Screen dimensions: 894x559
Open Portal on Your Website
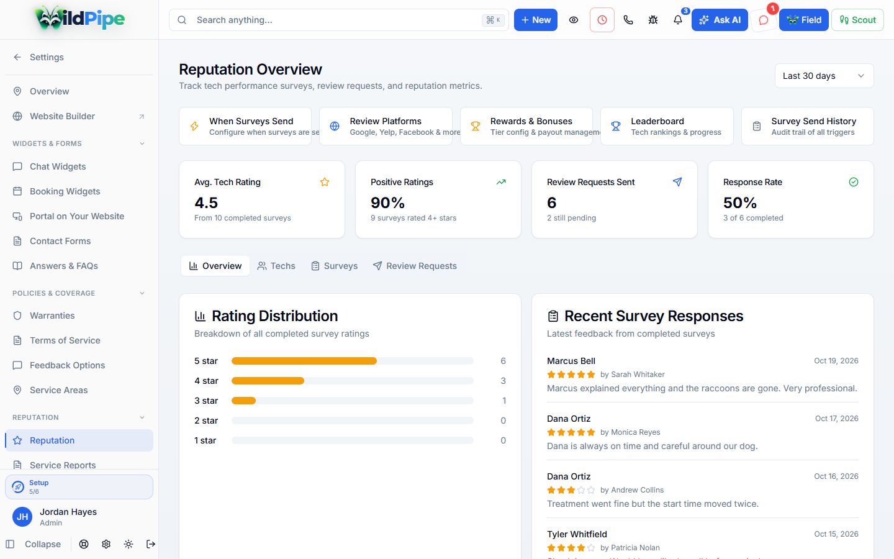coord(79,216)
